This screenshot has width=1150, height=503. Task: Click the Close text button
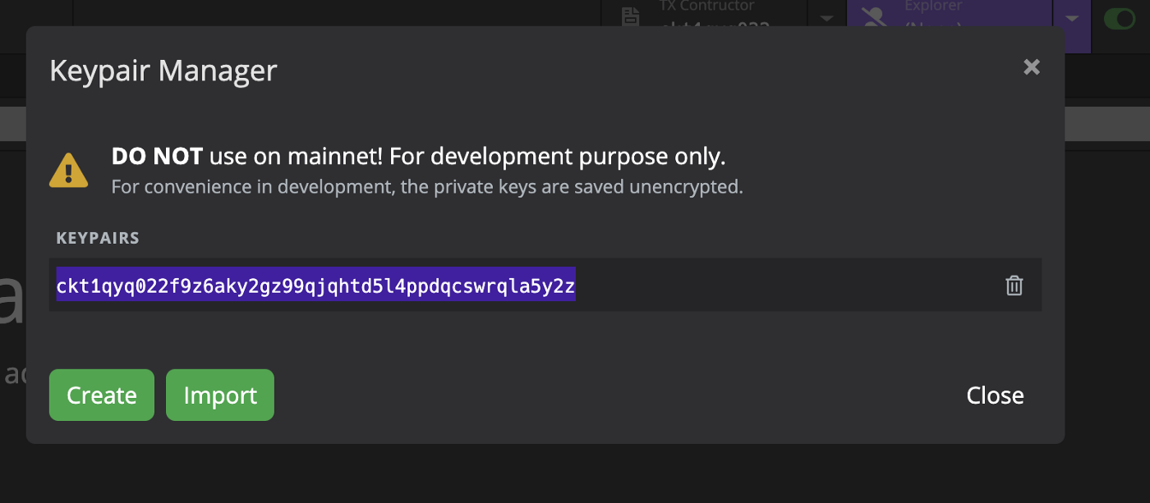tap(995, 396)
